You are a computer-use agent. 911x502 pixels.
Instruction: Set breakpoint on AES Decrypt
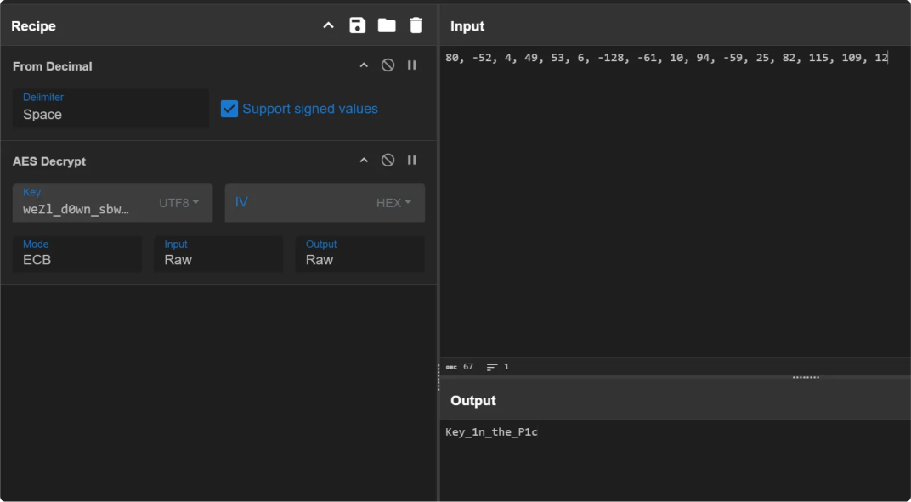point(412,160)
